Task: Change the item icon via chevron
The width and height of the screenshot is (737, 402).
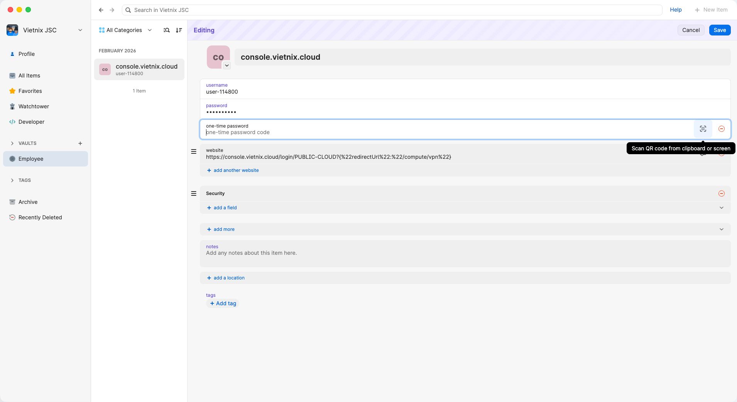Action: pos(227,66)
